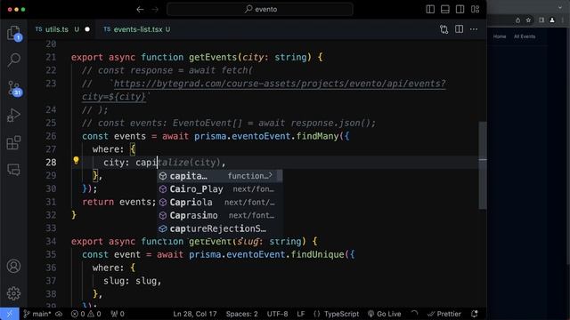Open the Accounts menu icon
This screenshot has height=320, width=570.
pyautogui.click(x=14, y=267)
